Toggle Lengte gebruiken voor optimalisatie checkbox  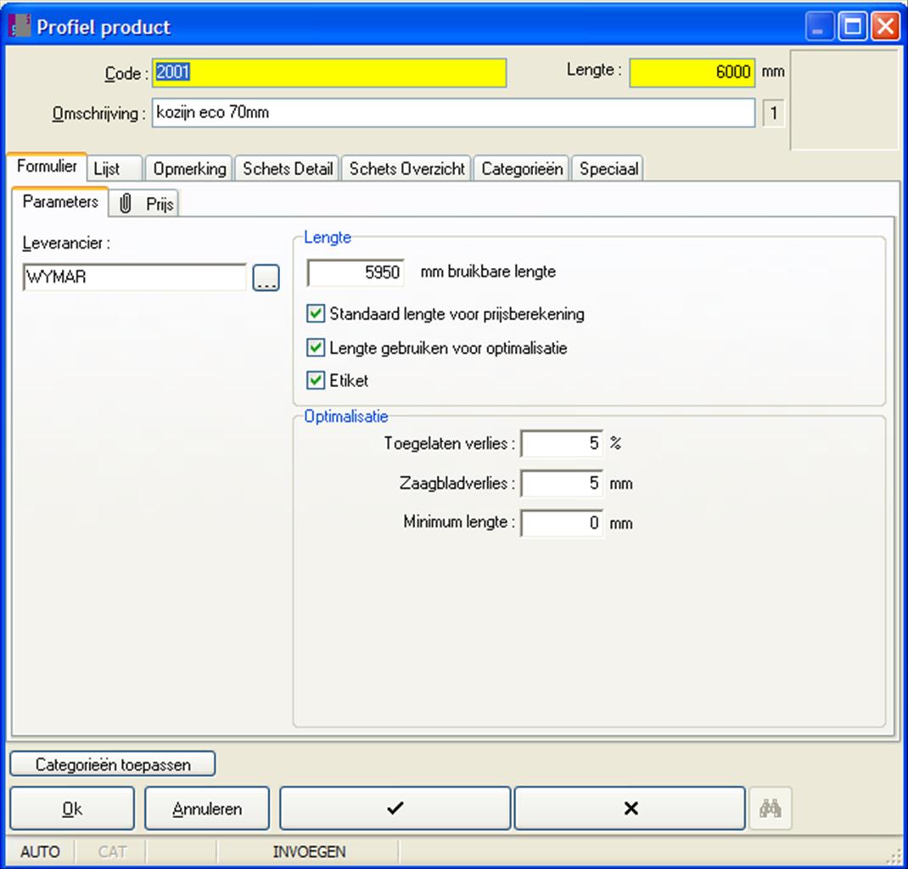pyautogui.click(x=316, y=347)
